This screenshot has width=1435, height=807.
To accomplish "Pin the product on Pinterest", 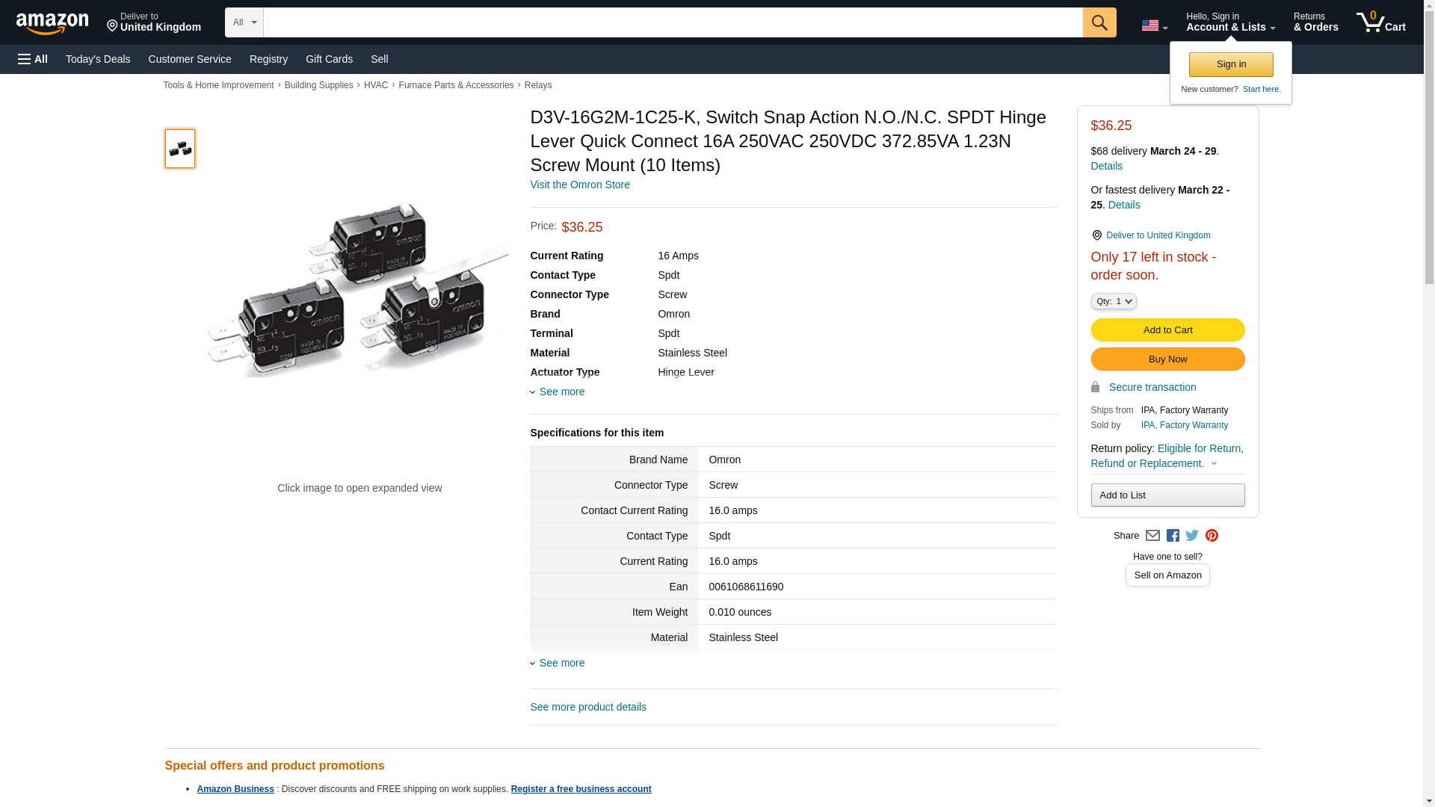I will [1212, 536].
